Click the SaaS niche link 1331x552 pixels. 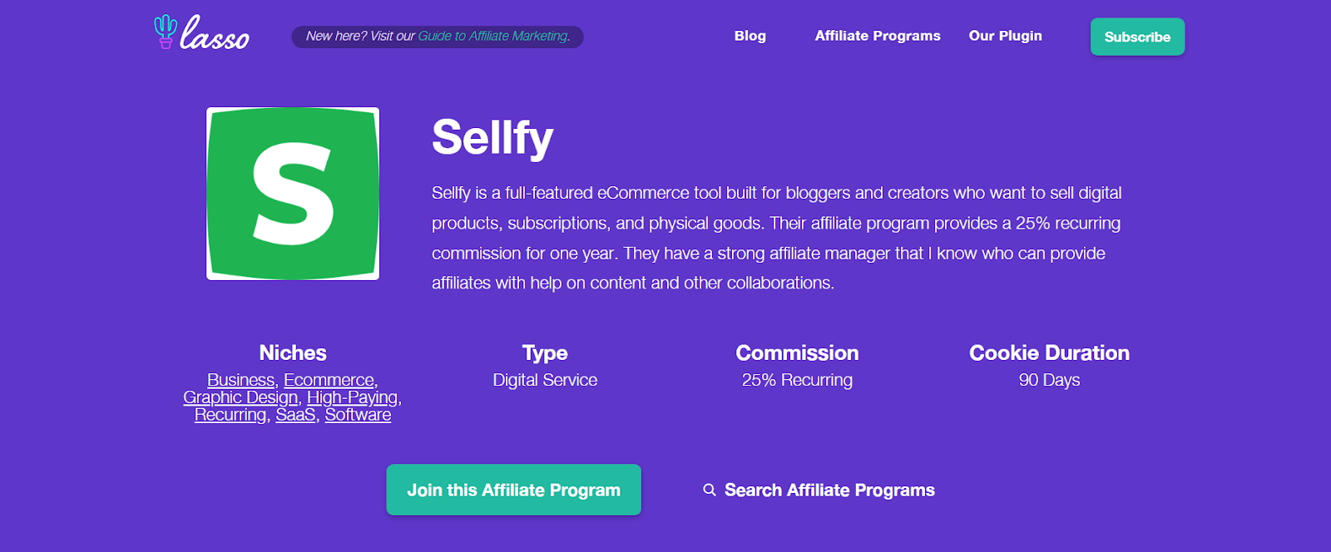(x=295, y=415)
